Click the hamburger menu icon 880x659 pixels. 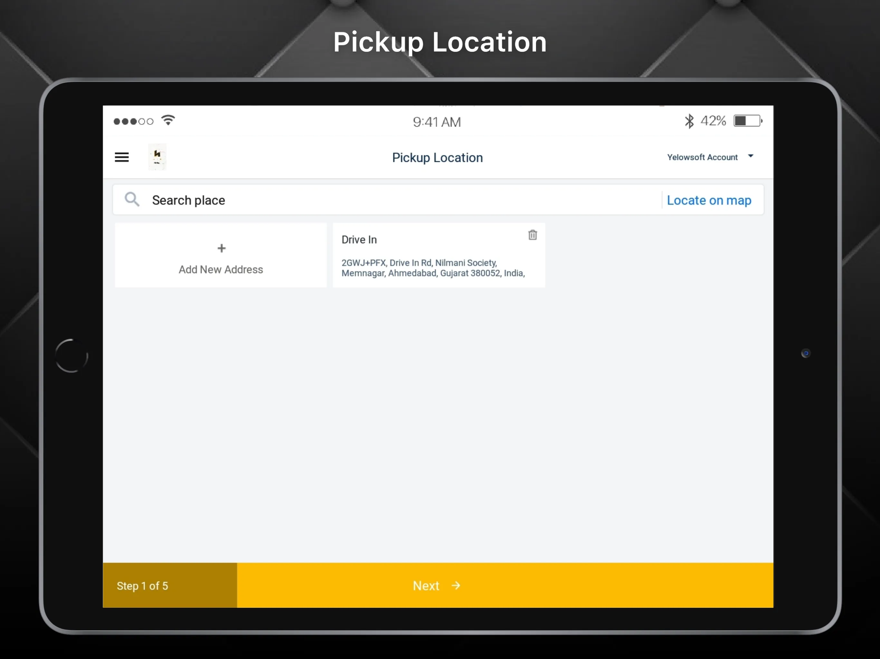point(122,157)
